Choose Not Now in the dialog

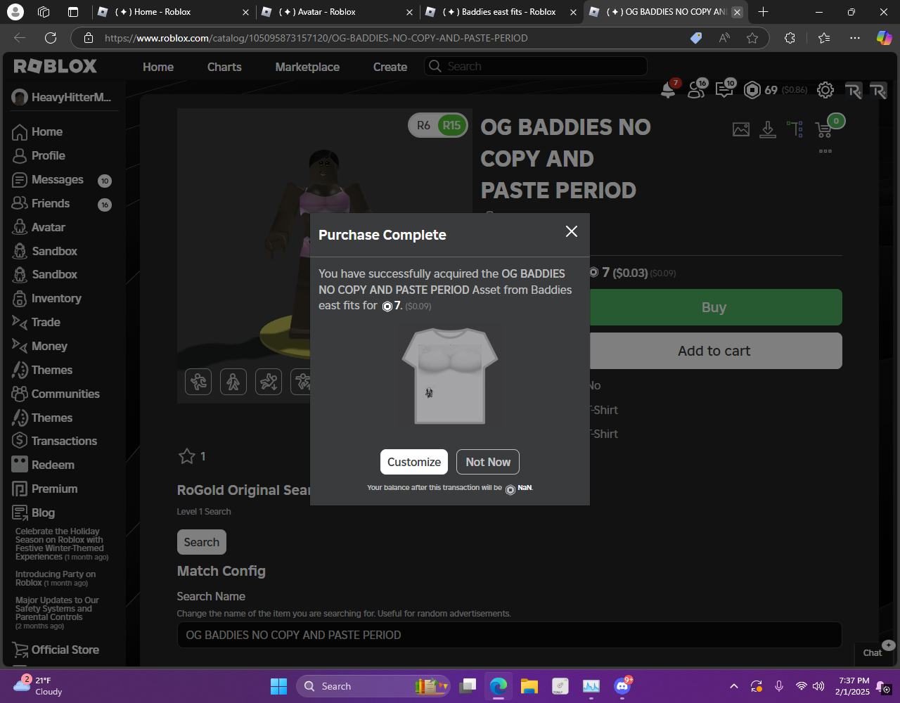coord(488,462)
